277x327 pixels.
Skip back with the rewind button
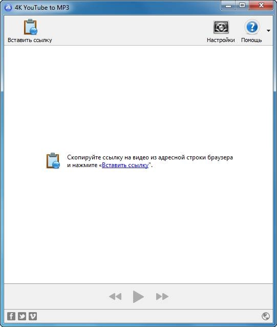[115, 296]
